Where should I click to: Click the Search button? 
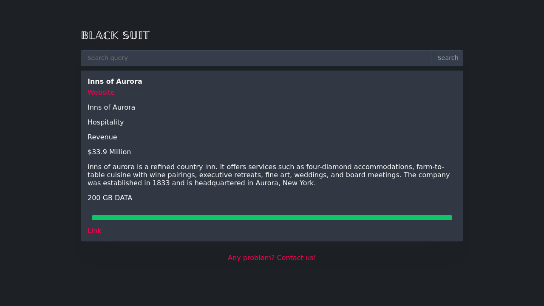[x=448, y=58]
